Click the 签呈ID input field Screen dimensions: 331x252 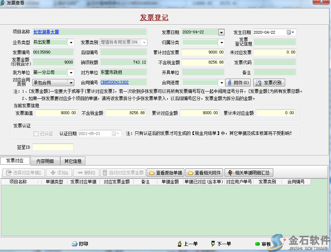[53, 147]
